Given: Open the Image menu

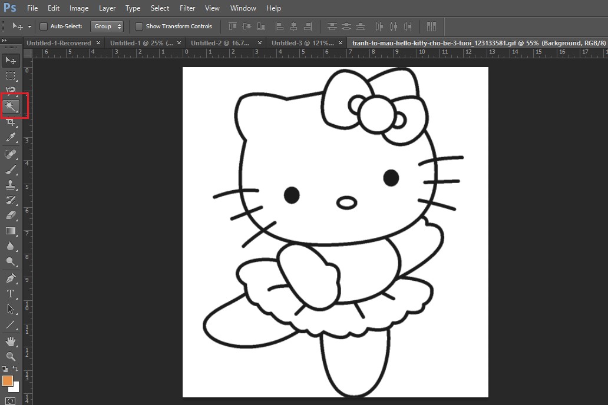Looking at the screenshot, I should coord(79,8).
